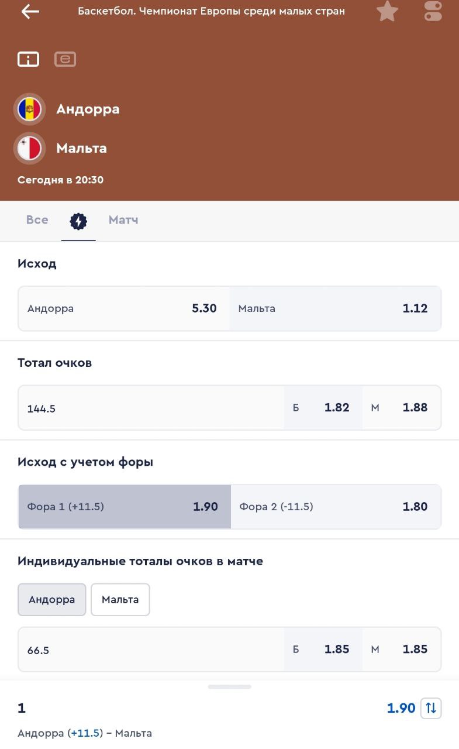The image size is (459, 749).
Task: Open the match info scoreboard icon
Action: (x=28, y=59)
